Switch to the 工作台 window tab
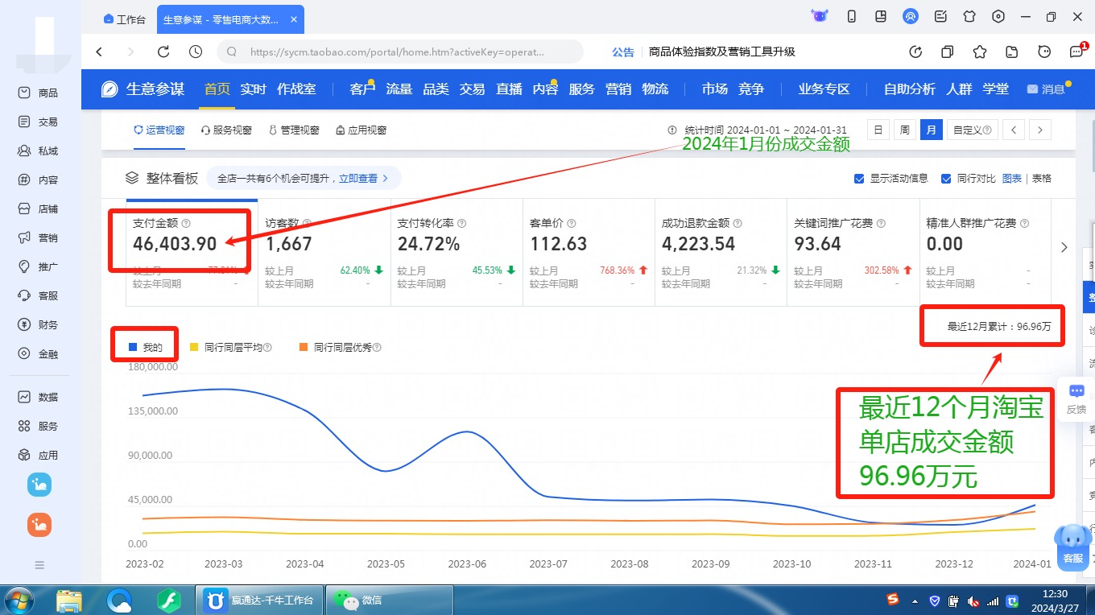 click(x=125, y=19)
